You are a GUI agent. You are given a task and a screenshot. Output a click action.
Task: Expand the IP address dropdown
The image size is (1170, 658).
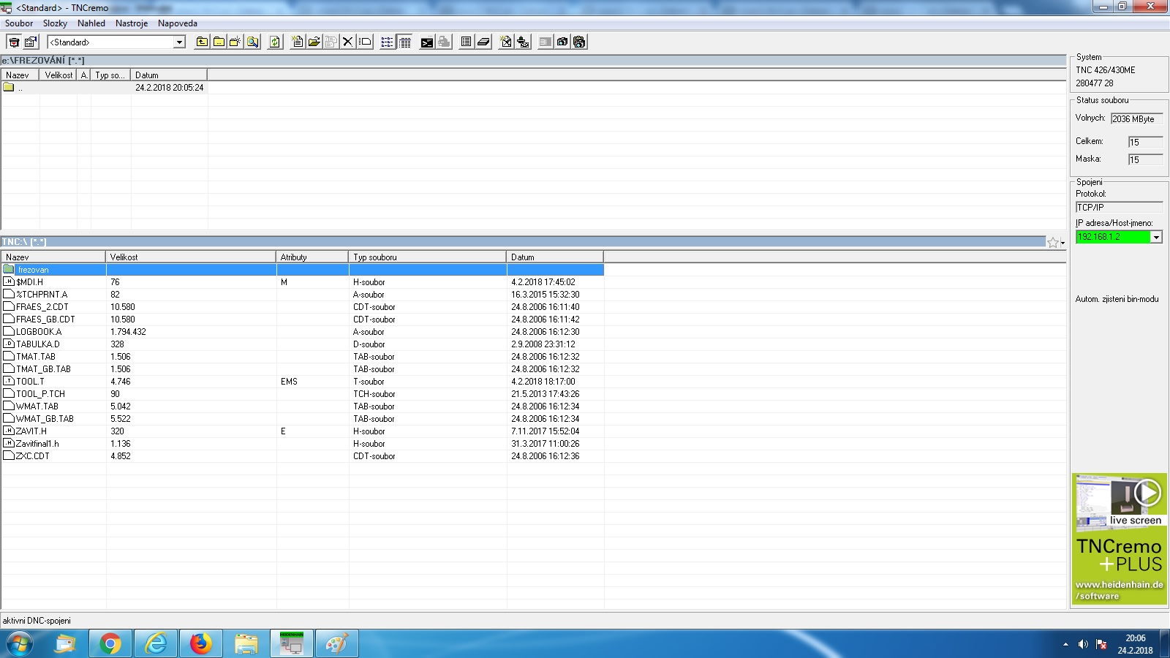pos(1156,237)
